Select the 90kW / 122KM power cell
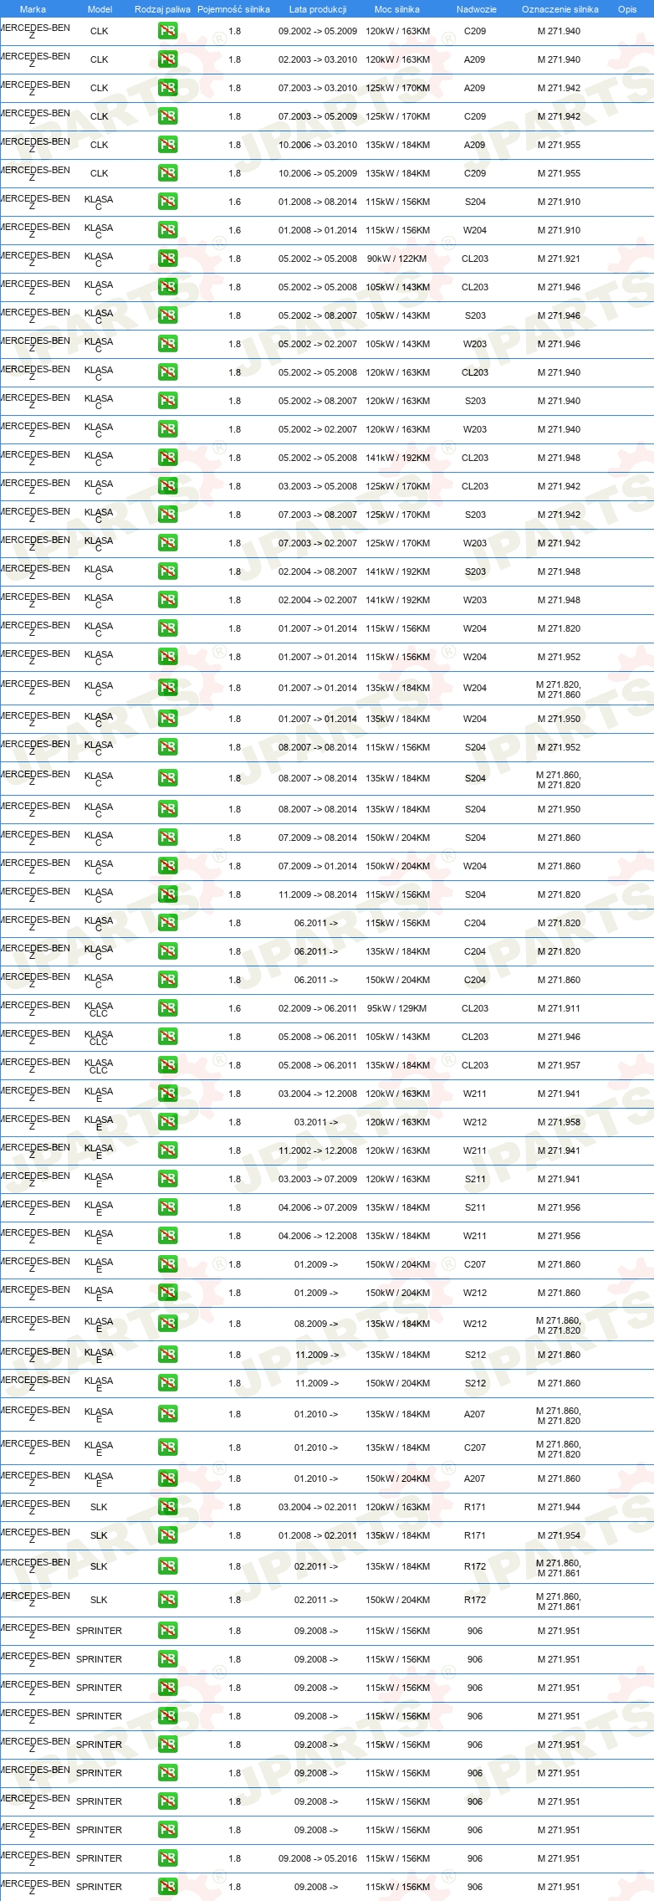Screen dimensions: 654x1901 [396, 259]
